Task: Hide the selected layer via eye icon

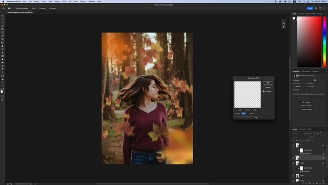Action: 294,158
